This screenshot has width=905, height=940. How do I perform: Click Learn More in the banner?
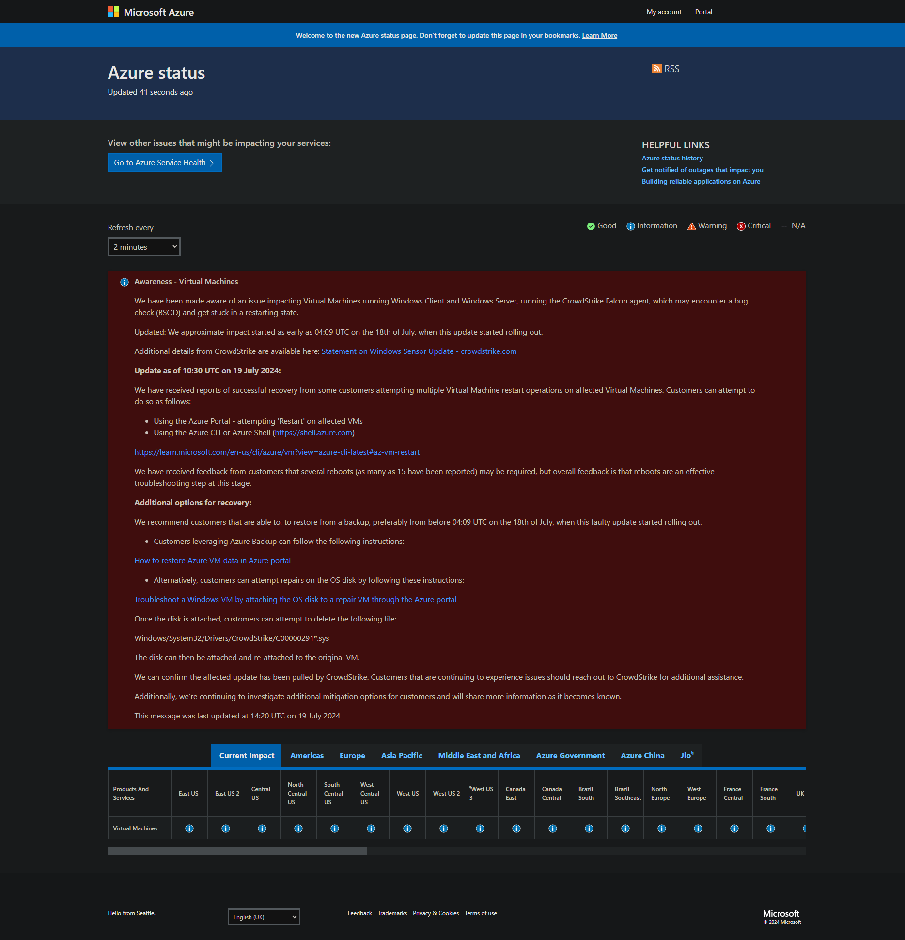(600, 35)
